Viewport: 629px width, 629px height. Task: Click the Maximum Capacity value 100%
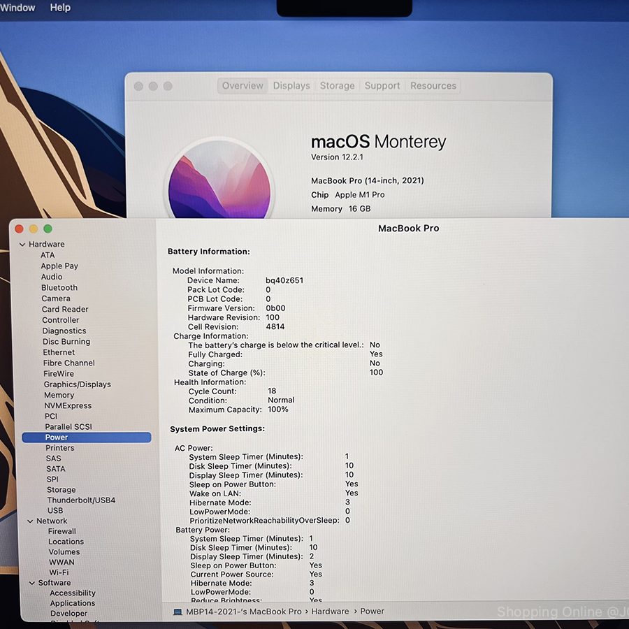[278, 409]
